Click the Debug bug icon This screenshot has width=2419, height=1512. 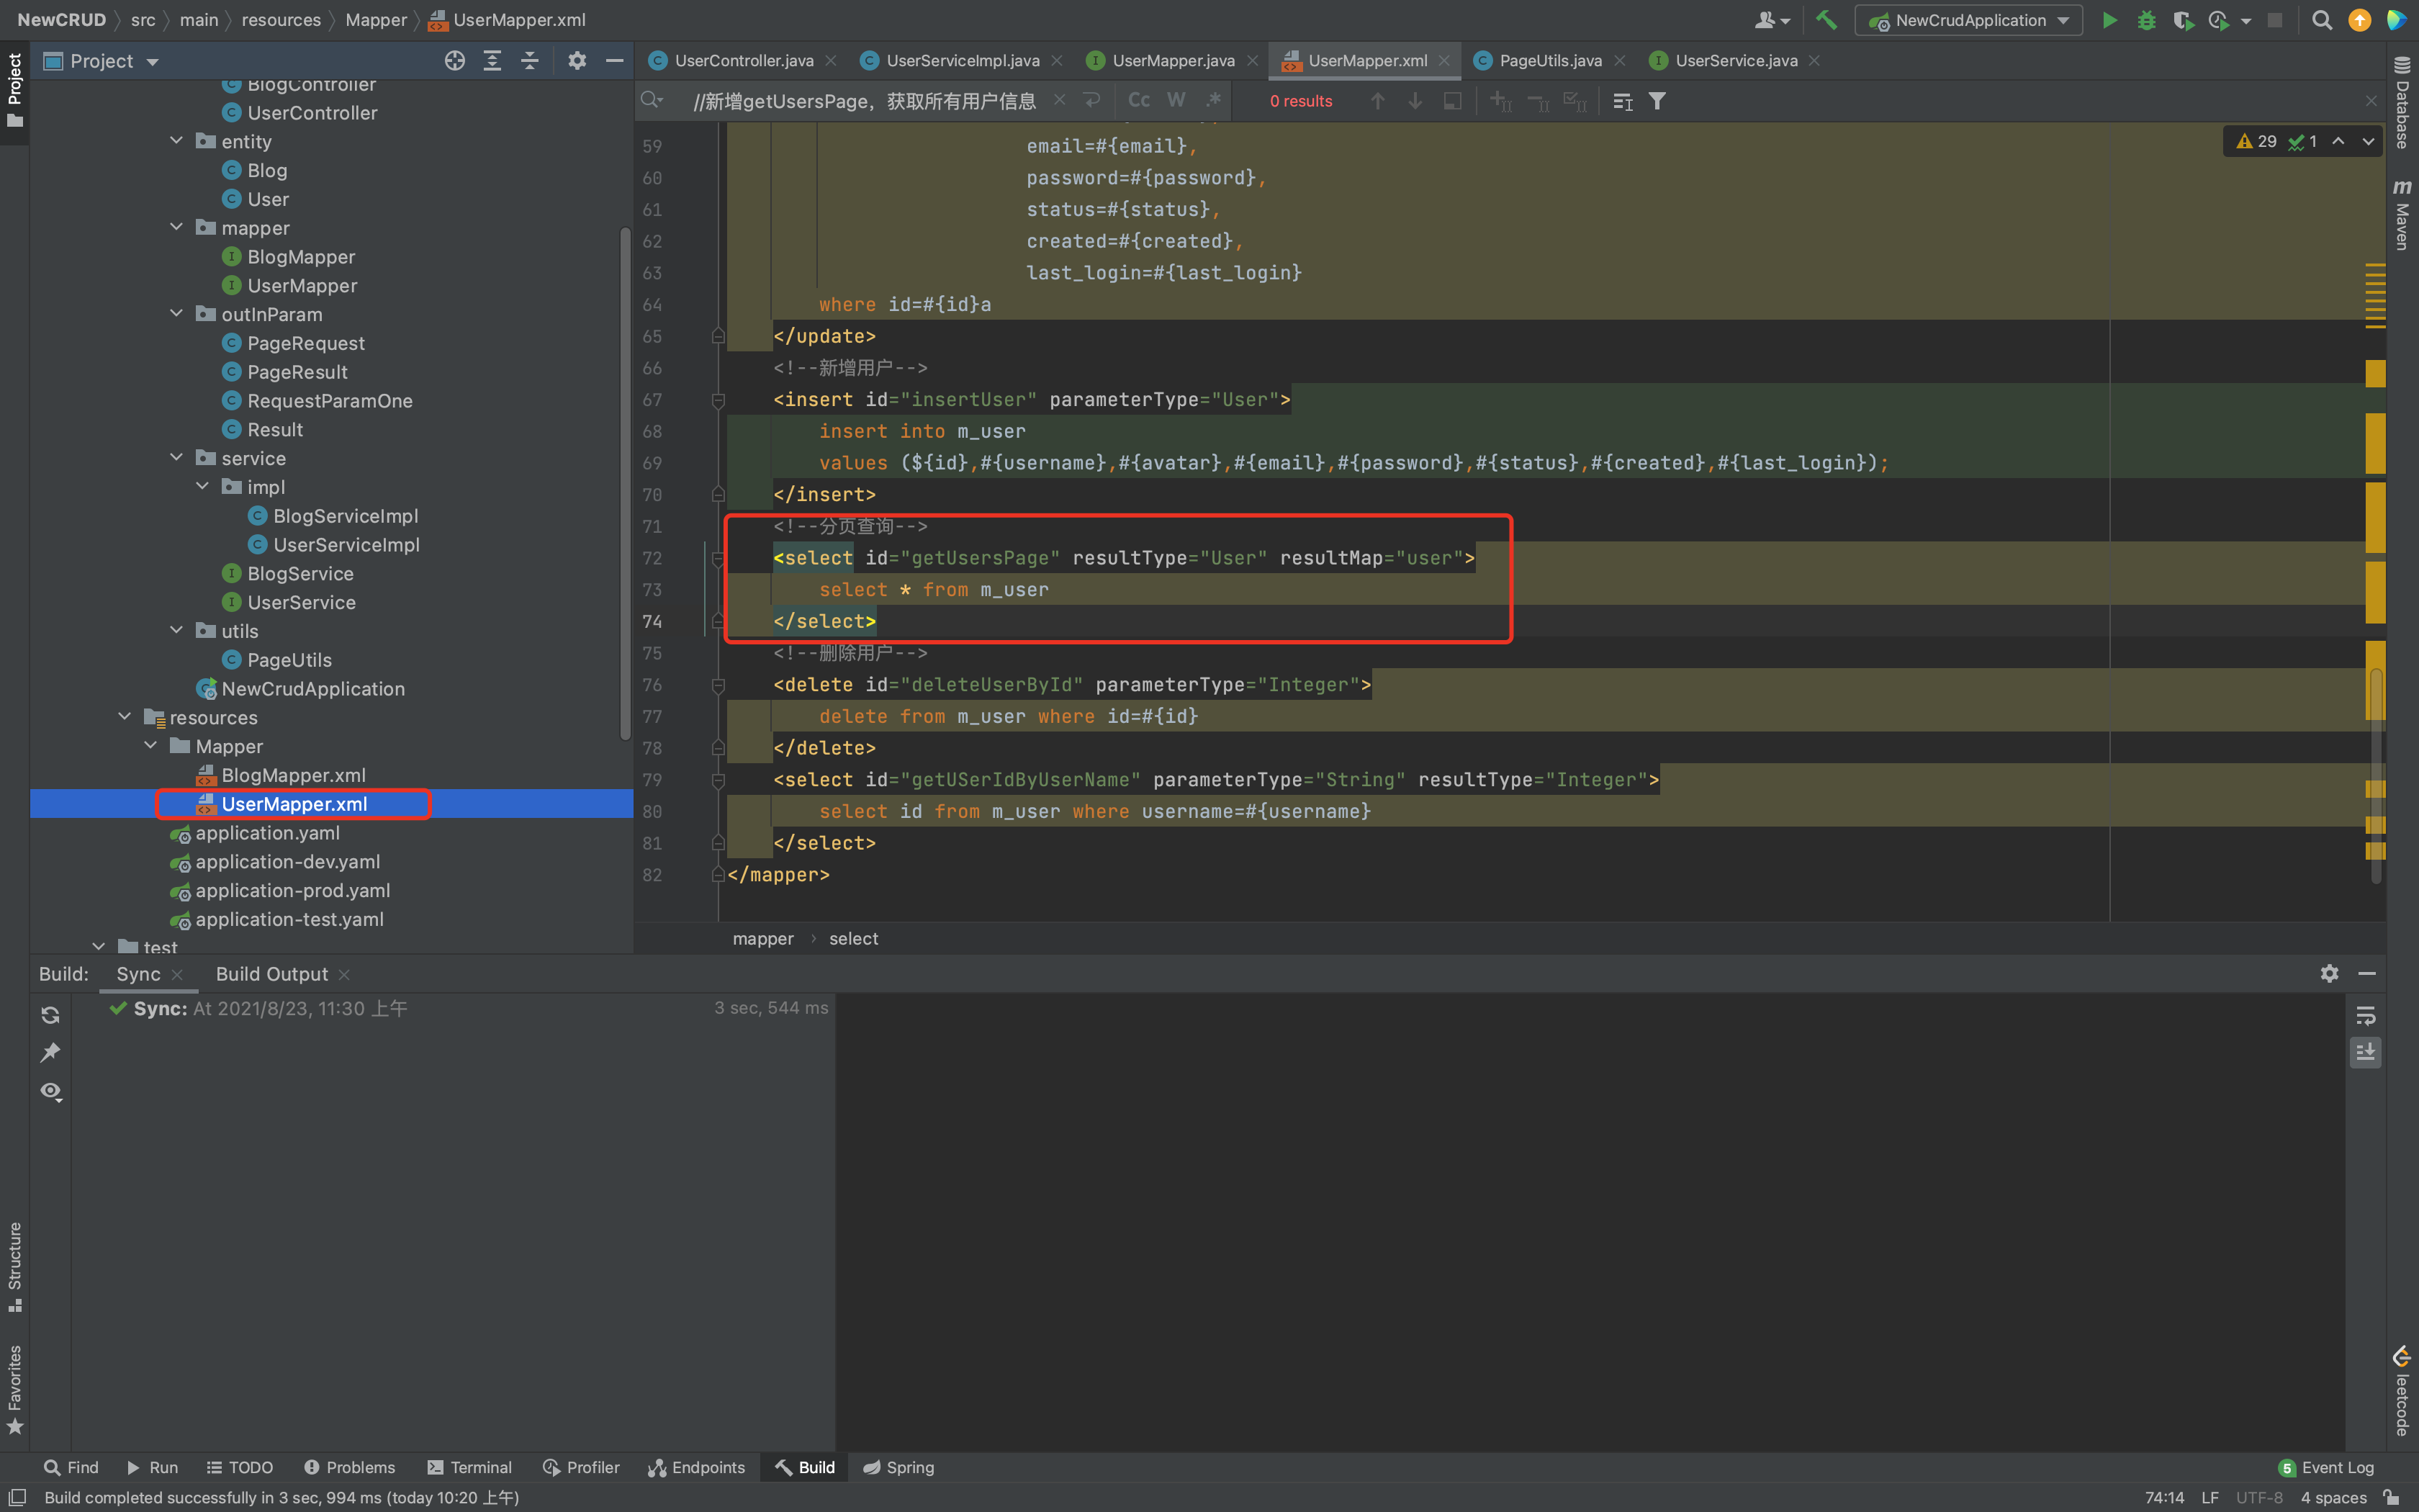tap(2145, 20)
